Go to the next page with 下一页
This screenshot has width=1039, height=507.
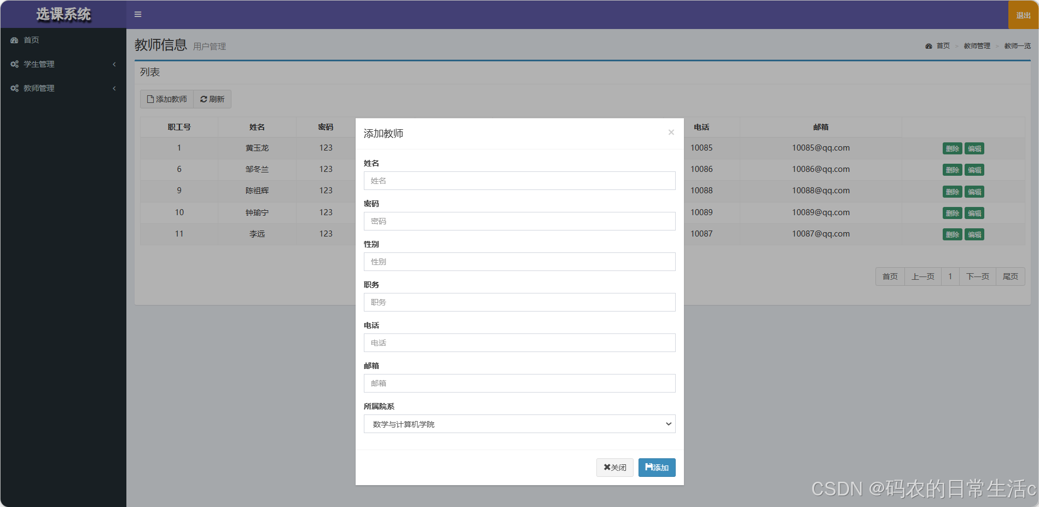pyautogui.click(x=977, y=276)
